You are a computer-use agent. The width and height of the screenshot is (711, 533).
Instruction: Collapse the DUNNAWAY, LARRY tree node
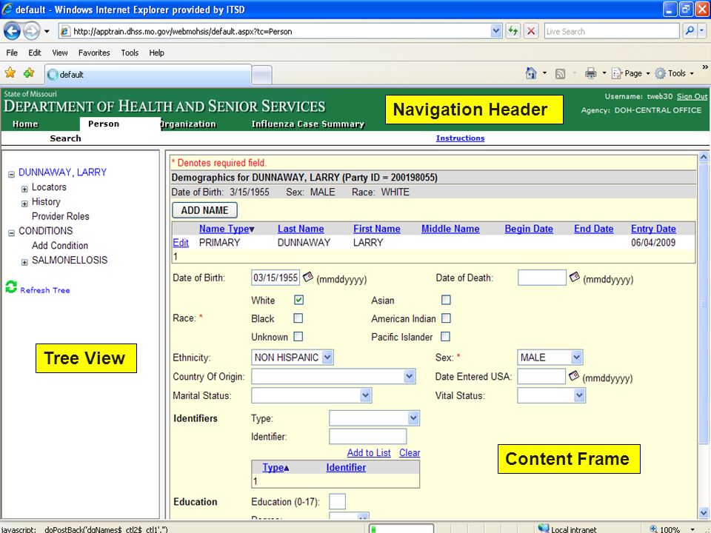click(11, 175)
